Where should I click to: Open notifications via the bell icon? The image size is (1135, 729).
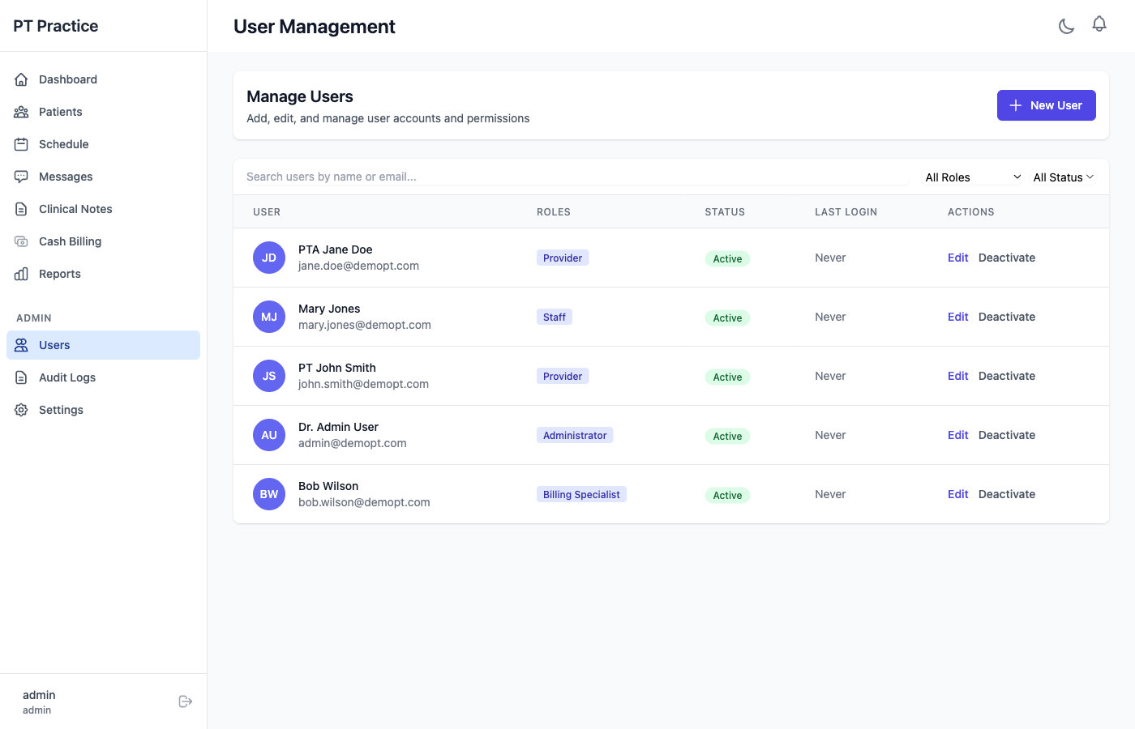point(1099,24)
